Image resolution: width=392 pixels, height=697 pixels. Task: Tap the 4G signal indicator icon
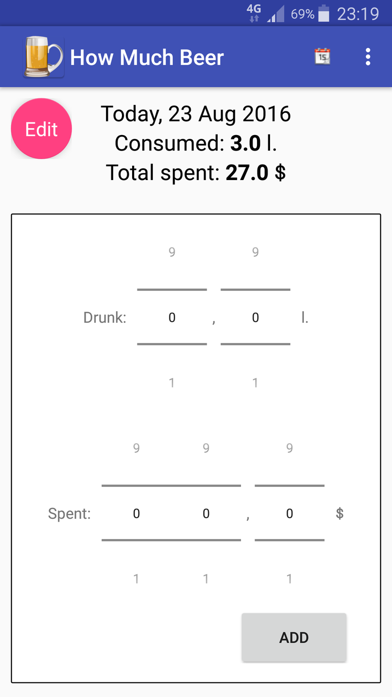point(254,14)
